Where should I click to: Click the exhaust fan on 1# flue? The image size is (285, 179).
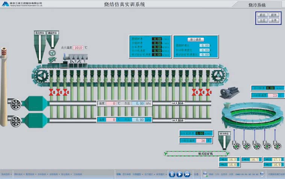pos(16,103)
